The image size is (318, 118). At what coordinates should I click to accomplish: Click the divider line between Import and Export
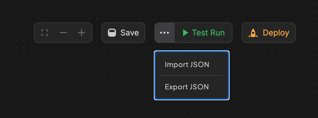click(x=191, y=75)
